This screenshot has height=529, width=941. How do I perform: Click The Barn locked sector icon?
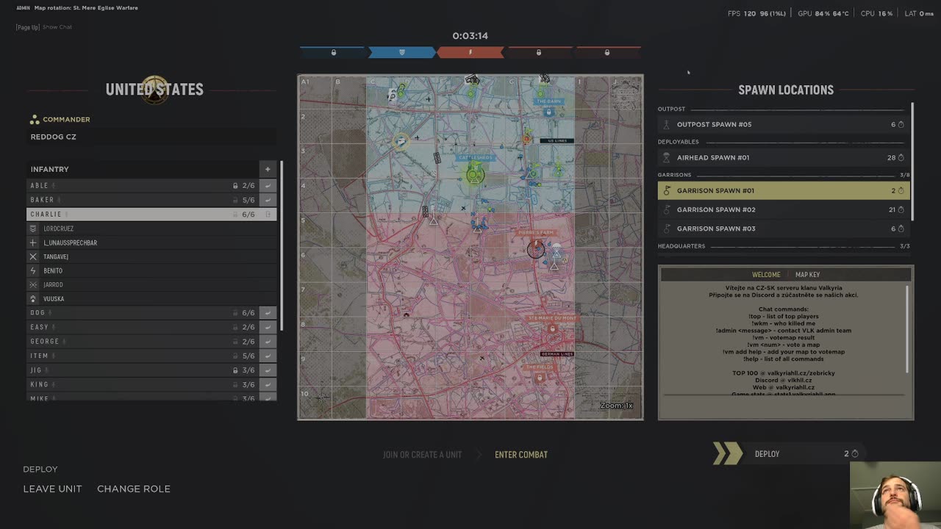point(548,112)
